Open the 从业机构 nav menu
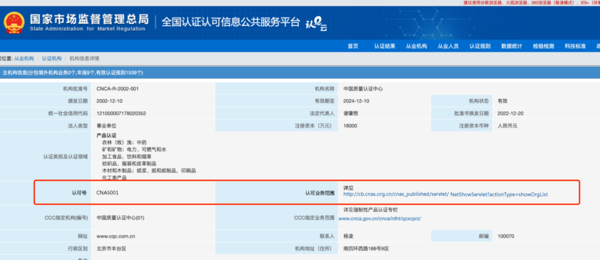The width and height of the screenshot is (600, 260). click(416, 46)
